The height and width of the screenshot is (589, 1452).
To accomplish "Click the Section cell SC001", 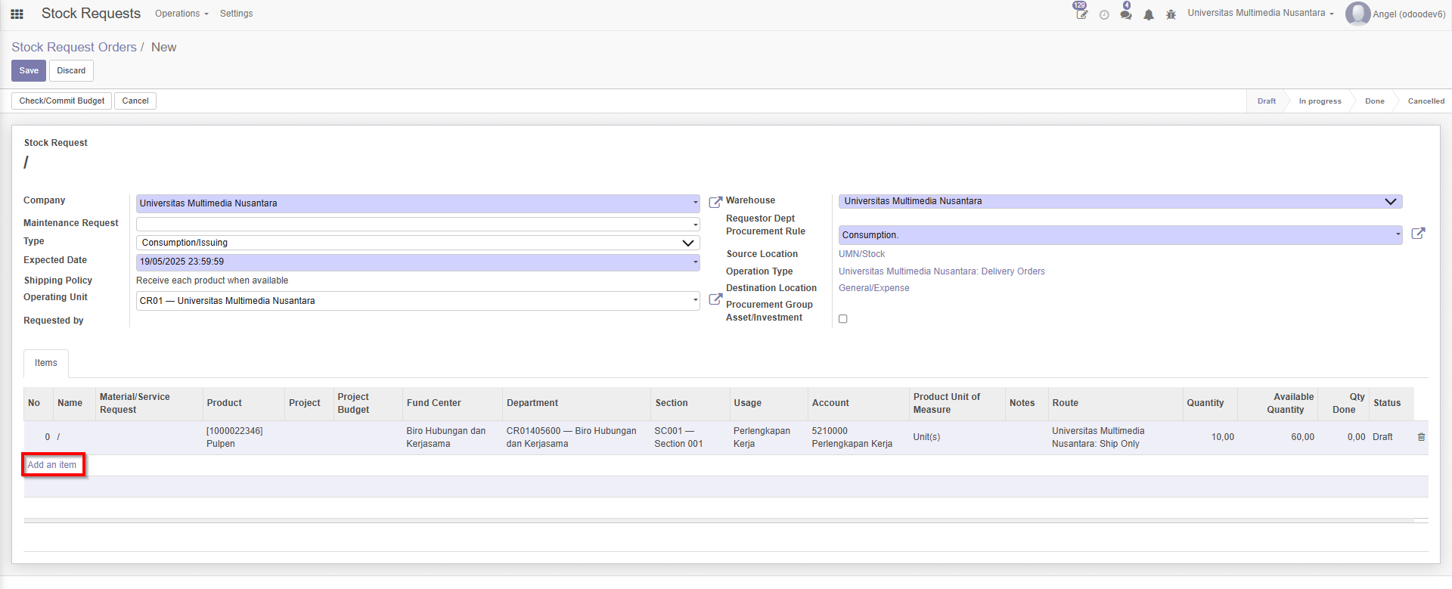I will (x=690, y=437).
